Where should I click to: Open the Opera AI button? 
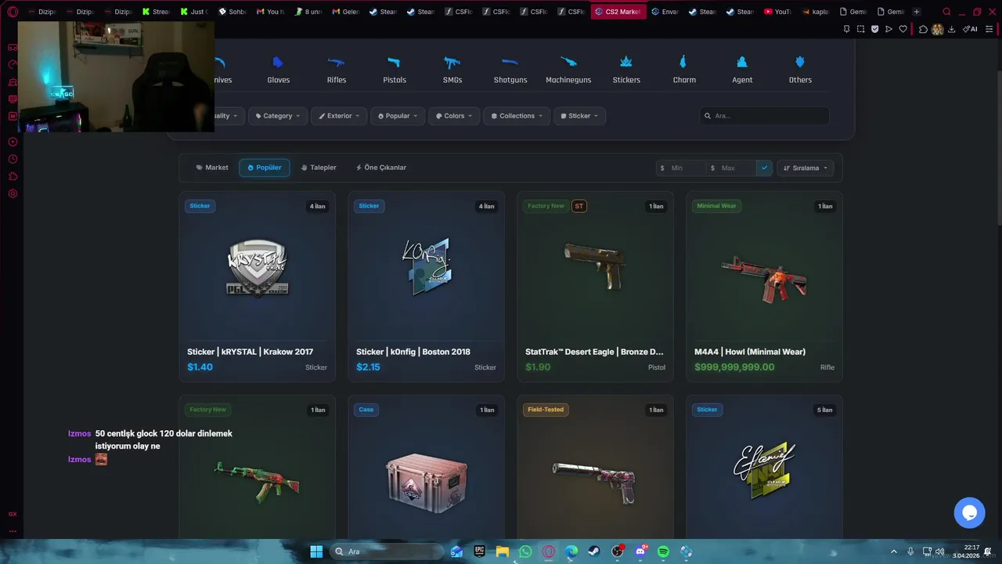(x=970, y=29)
